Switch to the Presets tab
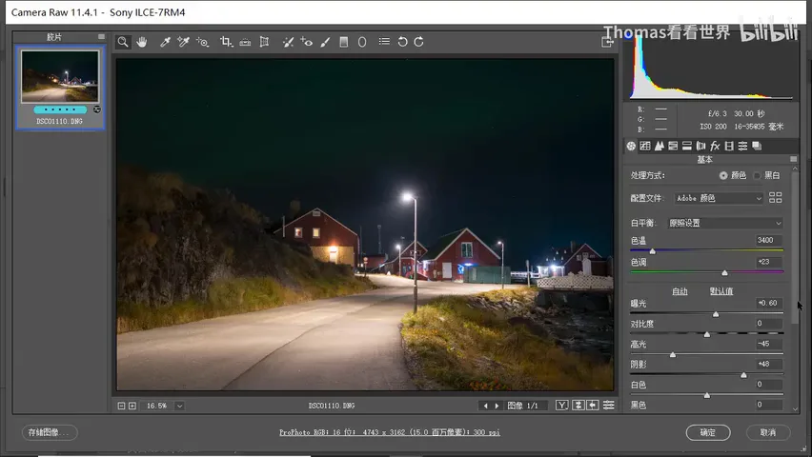The height and width of the screenshot is (457, 812). point(742,146)
